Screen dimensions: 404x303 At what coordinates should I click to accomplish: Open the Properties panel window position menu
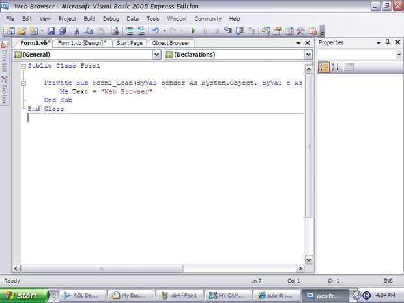click(x=378, y=43)
